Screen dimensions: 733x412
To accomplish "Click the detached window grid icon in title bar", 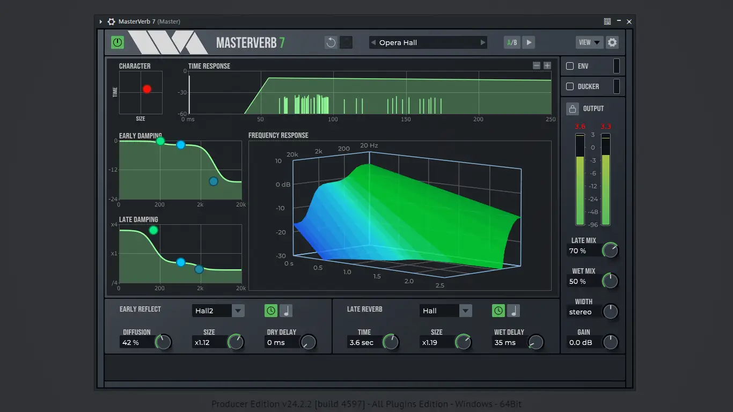I will pyautogui.click(x=607, y=21).
